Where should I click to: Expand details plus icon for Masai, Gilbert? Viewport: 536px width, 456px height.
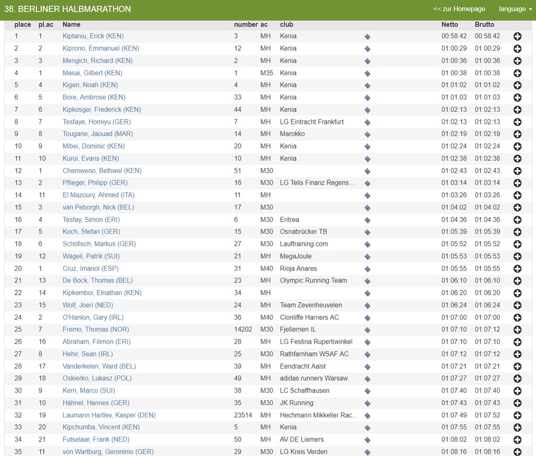click(518, 73)
